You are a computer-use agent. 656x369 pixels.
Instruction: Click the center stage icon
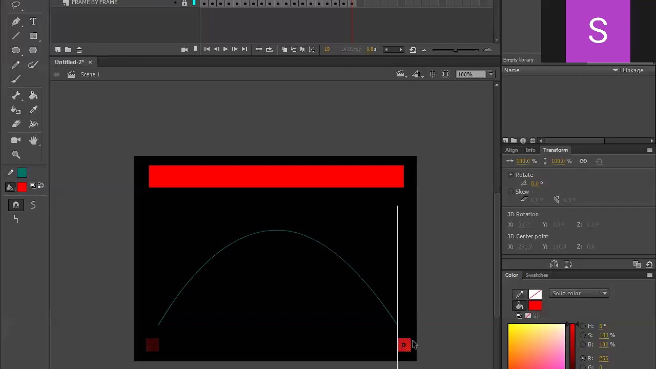tap(433, 74)
